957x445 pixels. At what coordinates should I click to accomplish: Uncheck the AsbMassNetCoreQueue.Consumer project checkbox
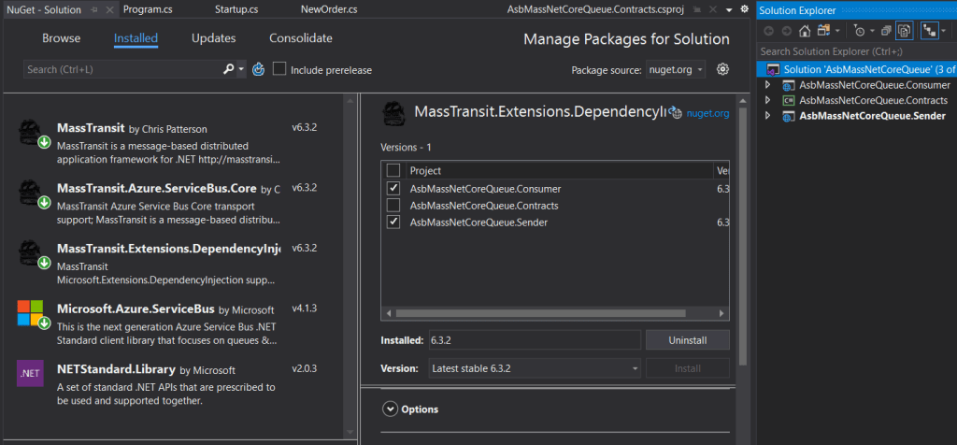pos(393,189)
